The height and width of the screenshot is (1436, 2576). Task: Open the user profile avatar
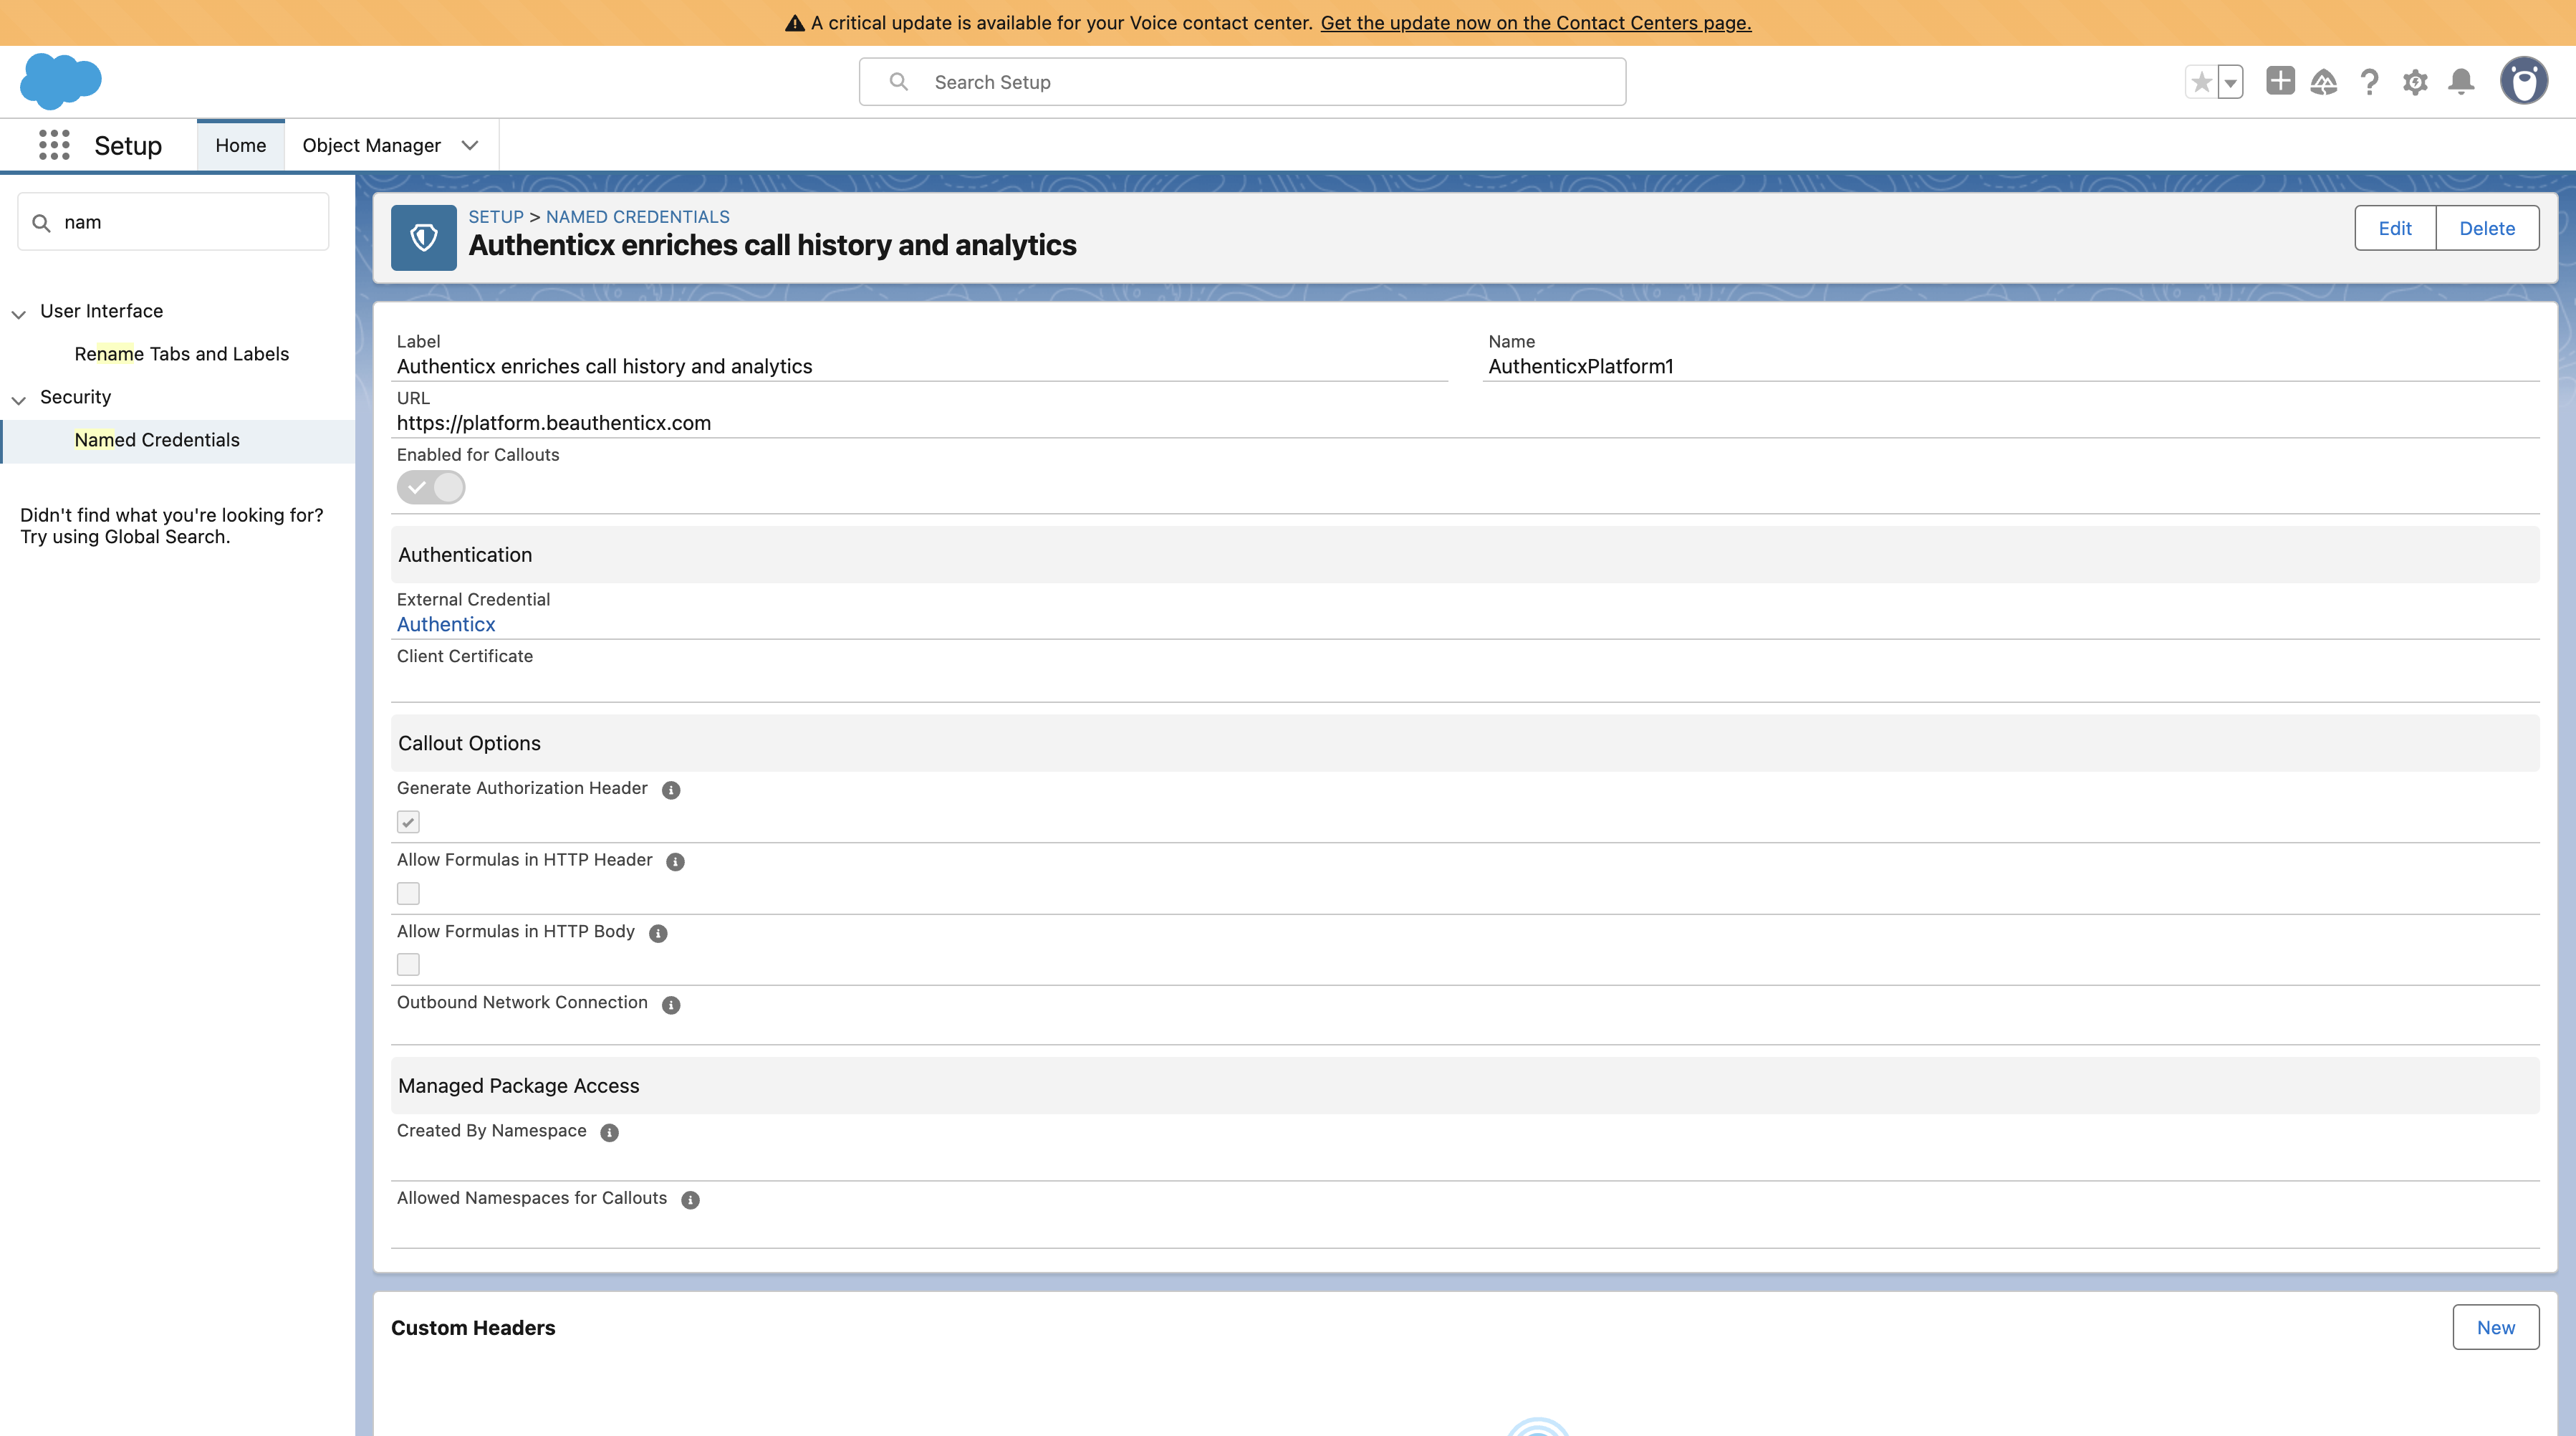tap(2524, 81)
